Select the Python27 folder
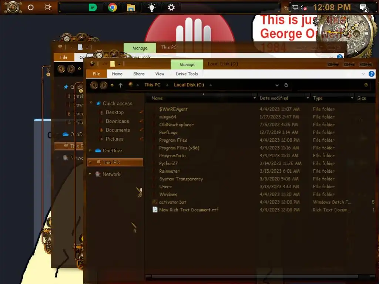This screenshot has width=379, height=284. [x=168, y=163]
